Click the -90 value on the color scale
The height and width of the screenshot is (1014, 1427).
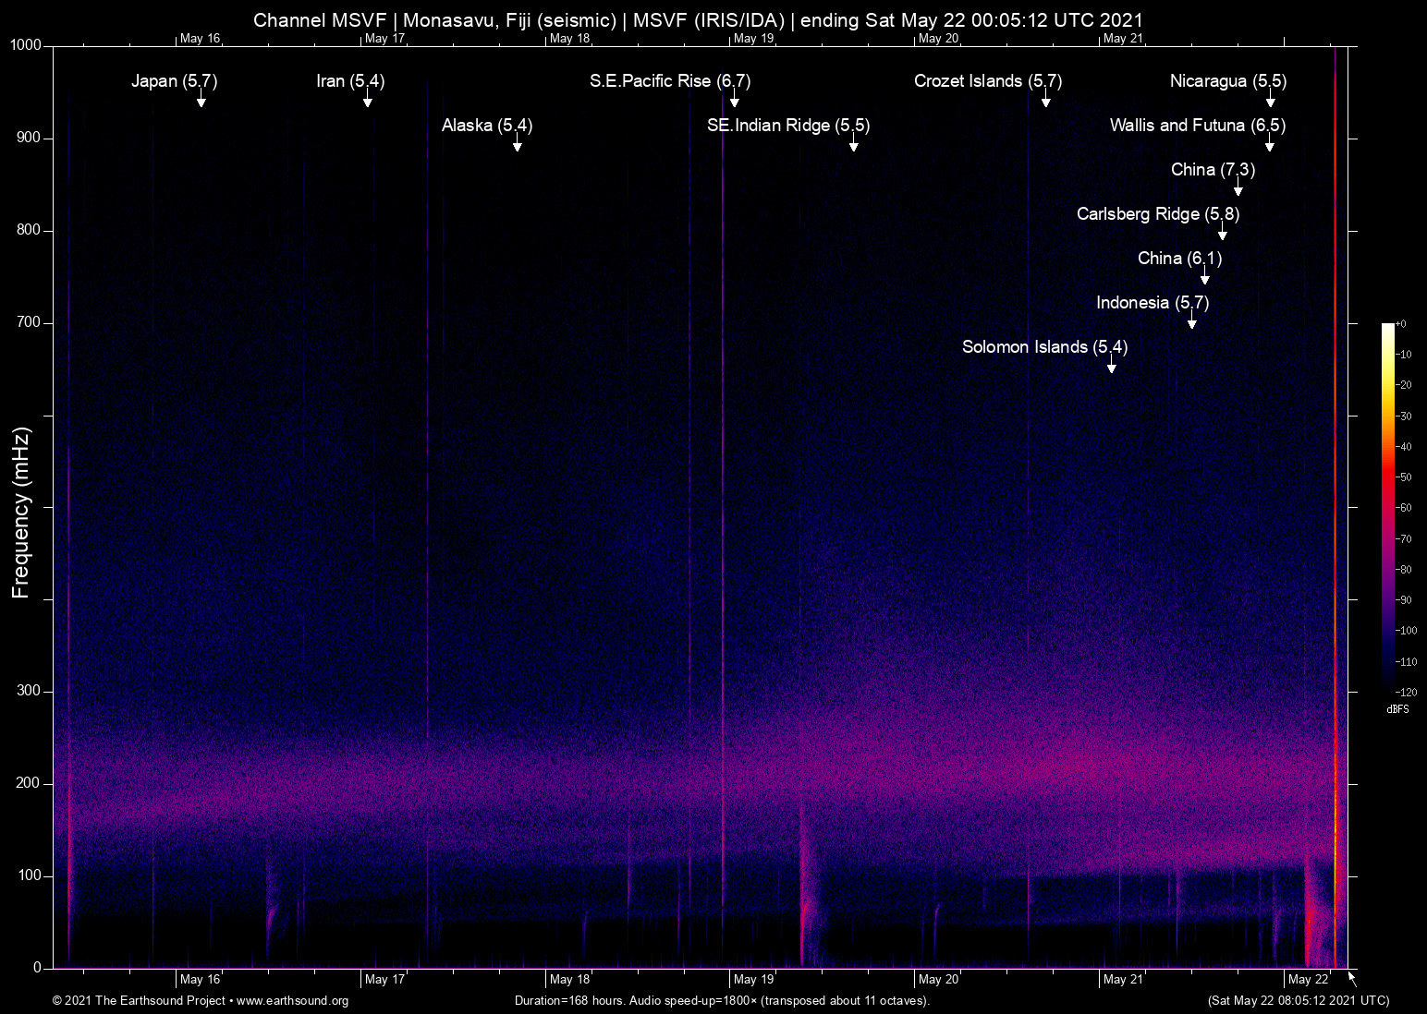click(x=1404, y=600)
